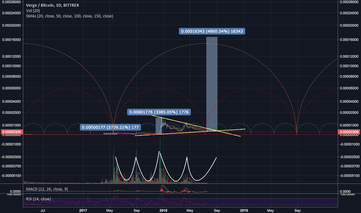The width and height of the screenshot is (361, 213).
Task: Click 0.00004000 on the right price scale
Action: point(349,101)
